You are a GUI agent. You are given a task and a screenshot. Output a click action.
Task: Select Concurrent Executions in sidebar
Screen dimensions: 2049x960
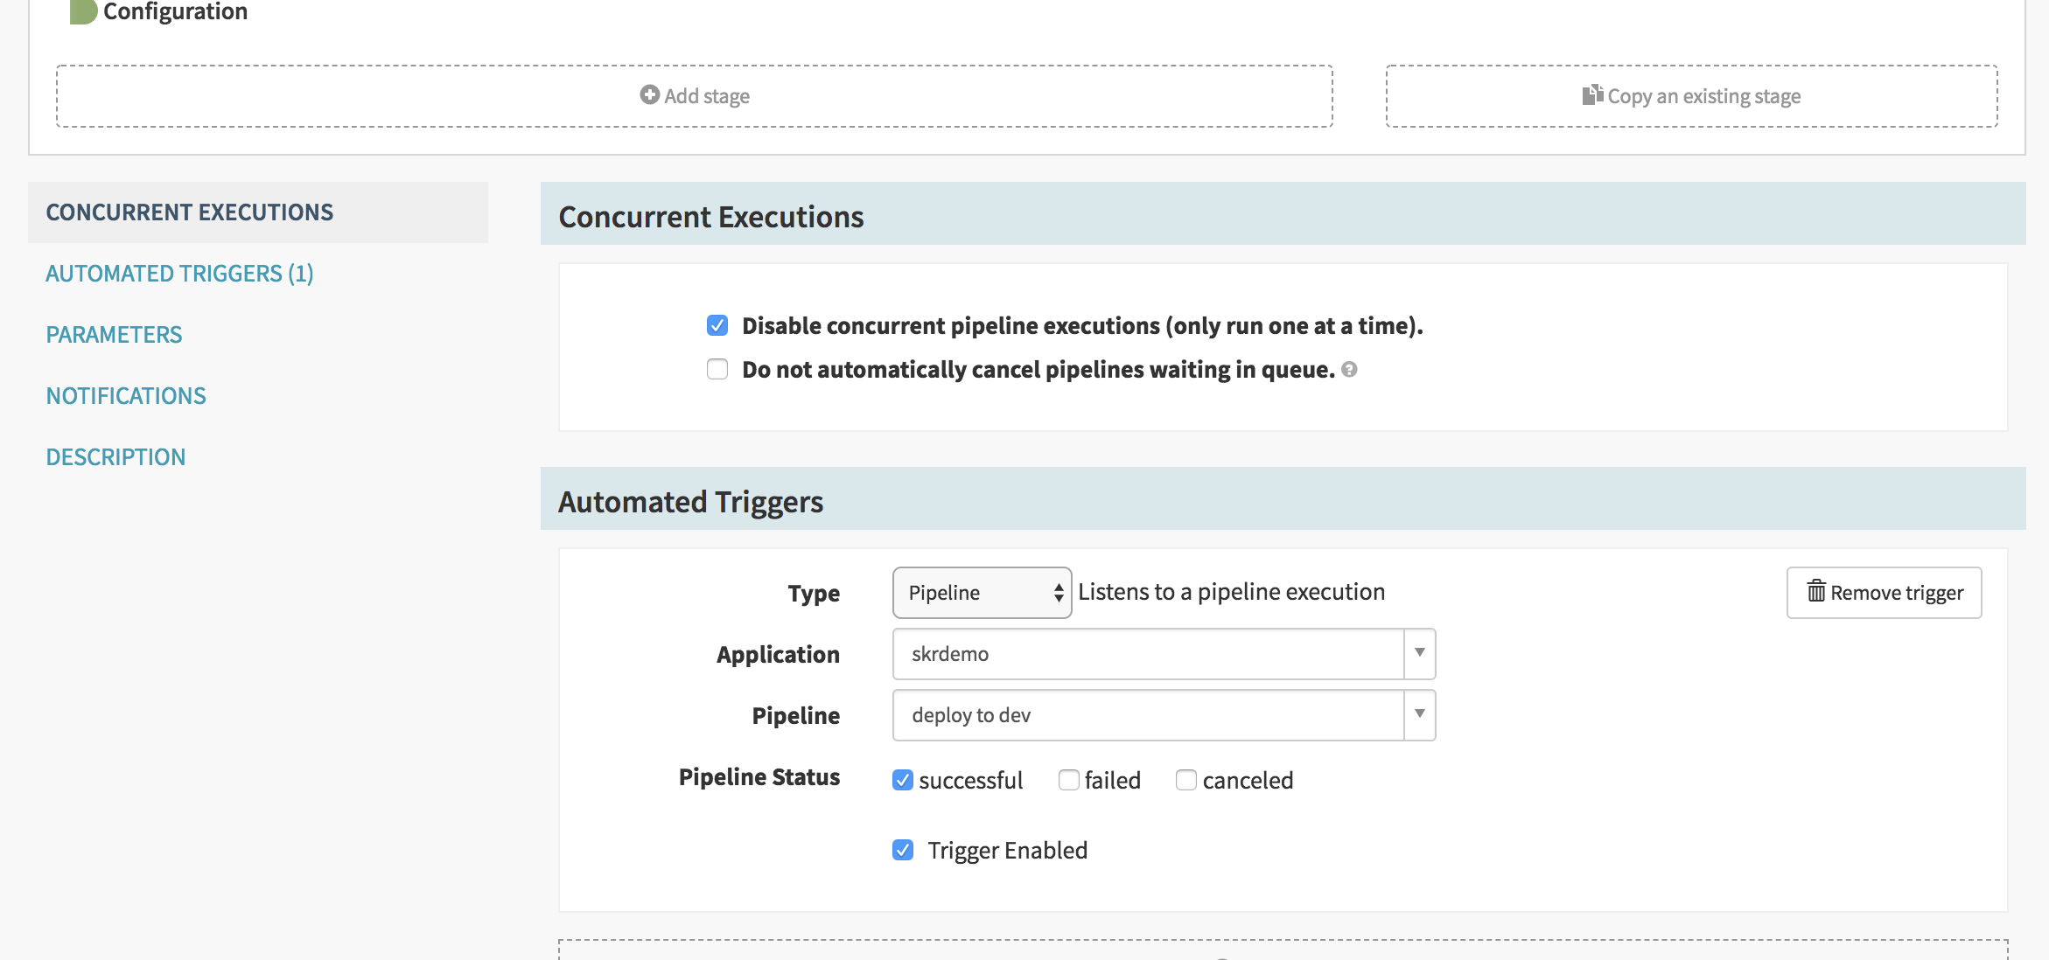coord(190,212)
